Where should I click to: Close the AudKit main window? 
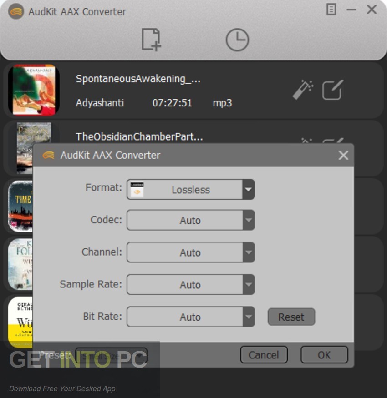372,10
